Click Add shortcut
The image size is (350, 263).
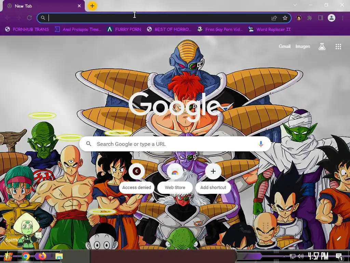pos(213,178)
